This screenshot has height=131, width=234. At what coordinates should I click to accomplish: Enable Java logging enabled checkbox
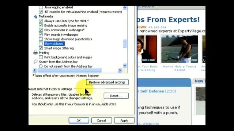click(41, 7)
